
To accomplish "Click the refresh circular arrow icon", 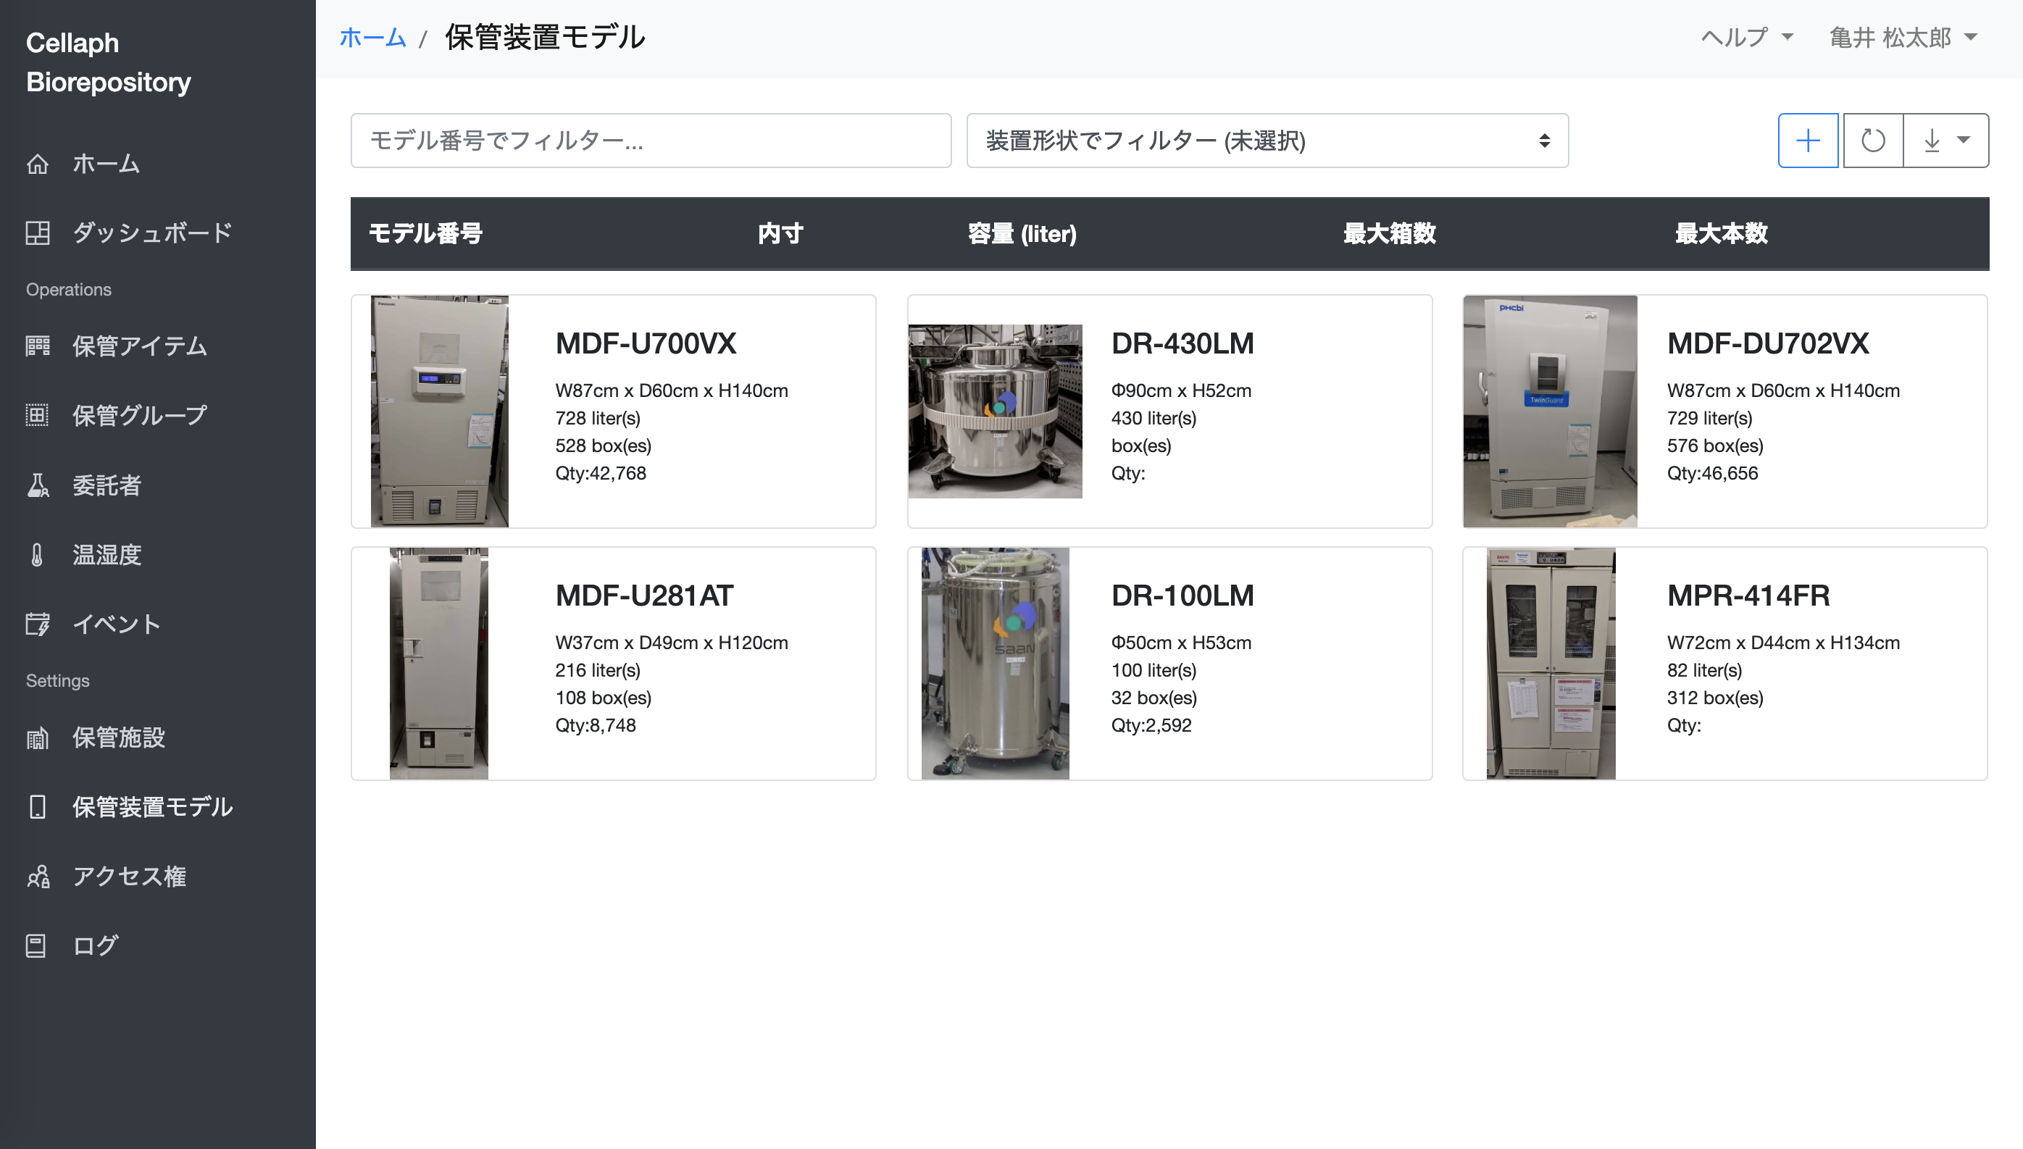I will click(x=1872, y=141).
